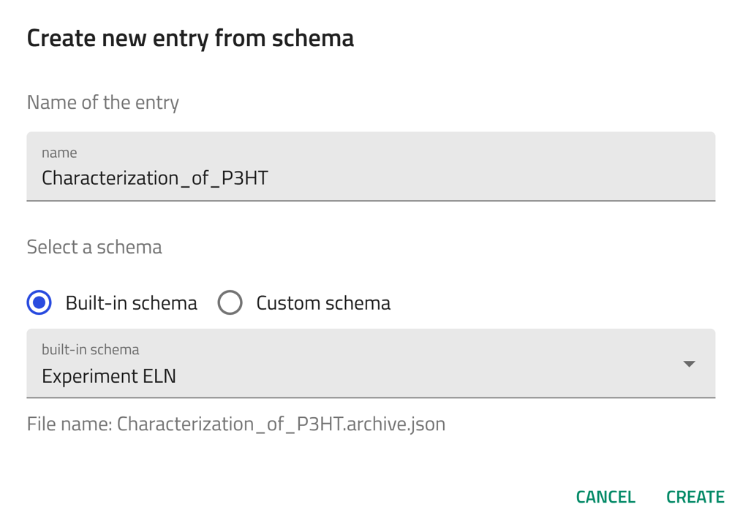Select the Custom schema radio button

click(230, 302)
